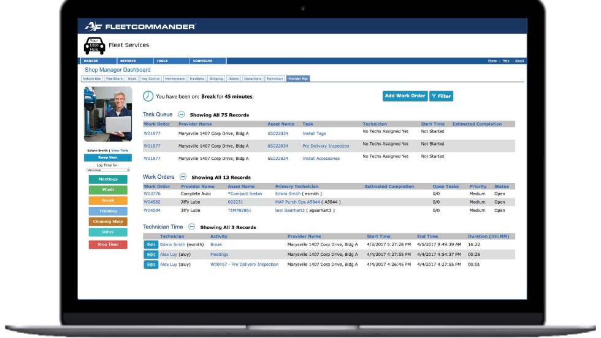This screenshot has width=601, height=338.
Task: Switch to the Key Control tab
Action: [x=150, y=79]
